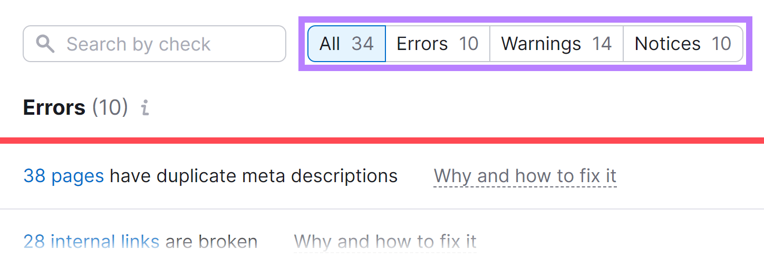Click the count 10 beside Notices

click(721, 44)
